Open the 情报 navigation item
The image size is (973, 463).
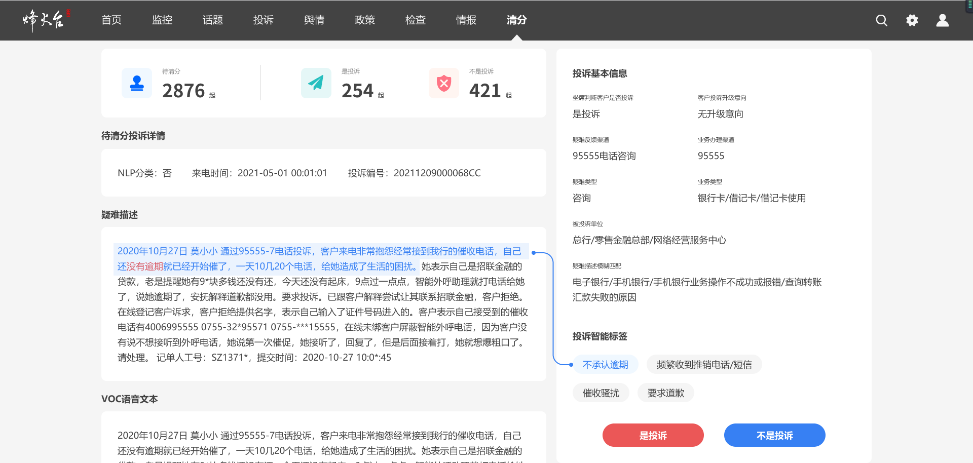click(x=466, y=20)
